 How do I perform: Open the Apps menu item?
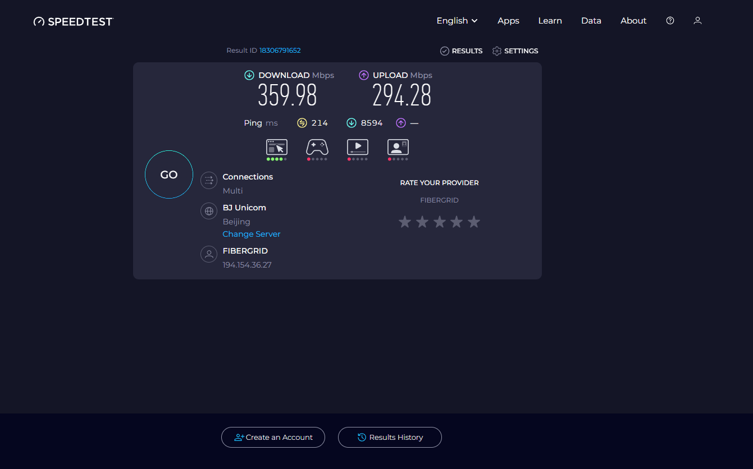508,20
